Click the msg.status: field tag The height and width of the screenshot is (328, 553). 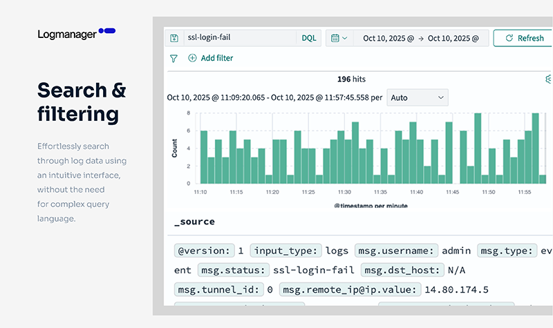pos(234,270)
